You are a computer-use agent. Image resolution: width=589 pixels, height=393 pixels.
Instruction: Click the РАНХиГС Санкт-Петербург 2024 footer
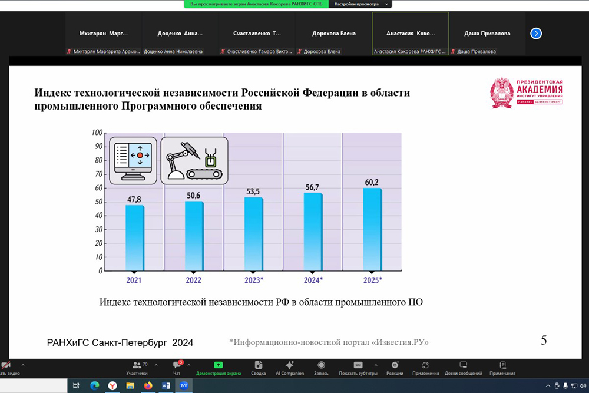(120, 343)
